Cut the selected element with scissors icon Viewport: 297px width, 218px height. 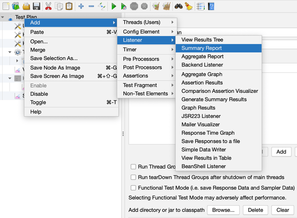(x=48, y=6)
